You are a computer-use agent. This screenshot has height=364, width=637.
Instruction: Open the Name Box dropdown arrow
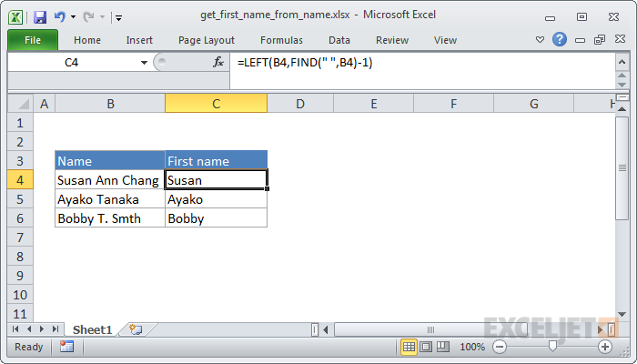point(144,63)
